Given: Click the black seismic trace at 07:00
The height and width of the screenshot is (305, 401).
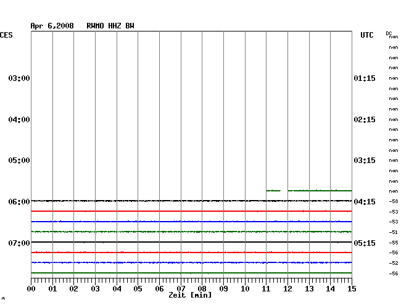Looking at the screenshot, I should 191,242.
